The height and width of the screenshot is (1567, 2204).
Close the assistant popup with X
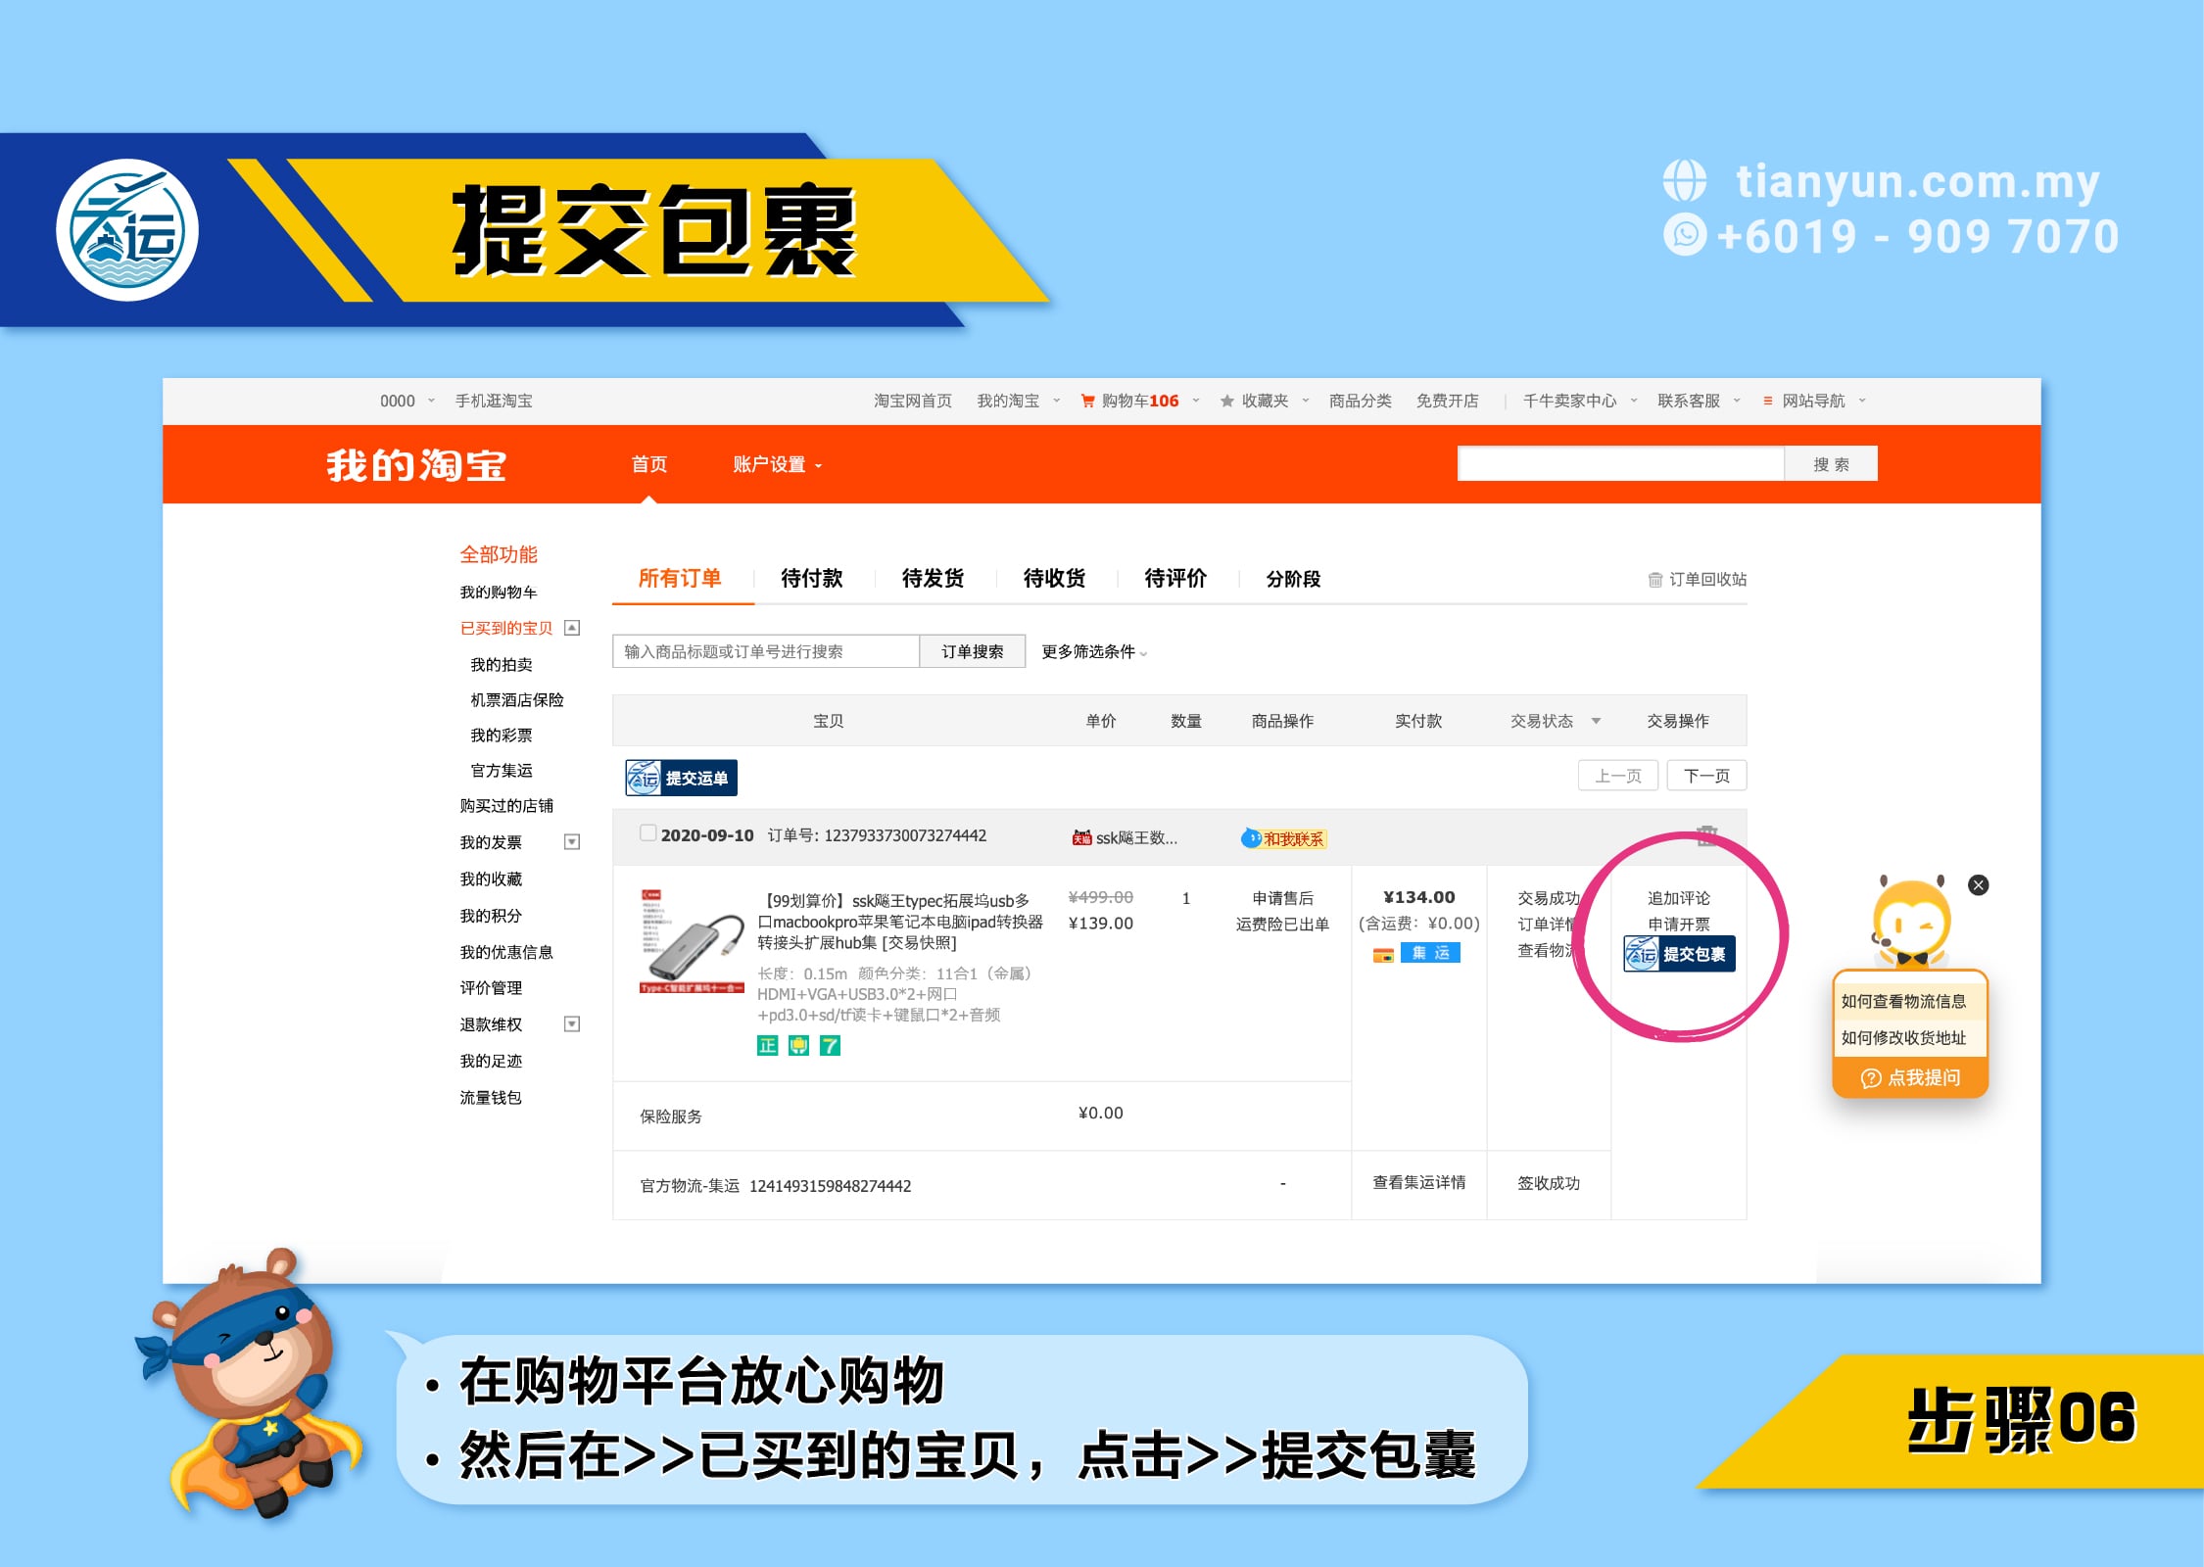(x=1979, y=885)
